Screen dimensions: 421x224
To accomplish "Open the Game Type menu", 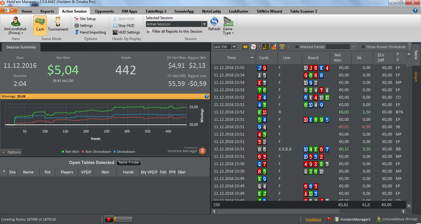I will [x=228, y=26].
